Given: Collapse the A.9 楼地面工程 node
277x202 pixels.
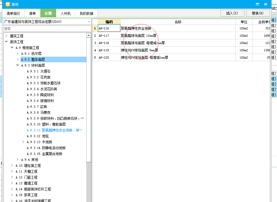Looking at the screenshot, I should tap(12, 47).
